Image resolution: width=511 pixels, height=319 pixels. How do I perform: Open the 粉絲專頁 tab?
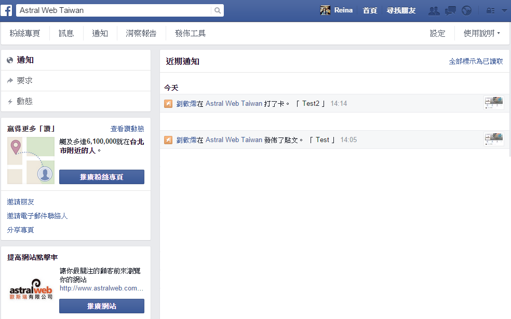[25, 33]
